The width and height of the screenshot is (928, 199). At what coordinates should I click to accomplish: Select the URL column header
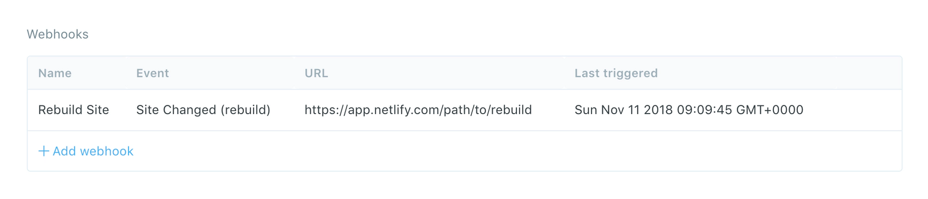[x=316, y=73]
